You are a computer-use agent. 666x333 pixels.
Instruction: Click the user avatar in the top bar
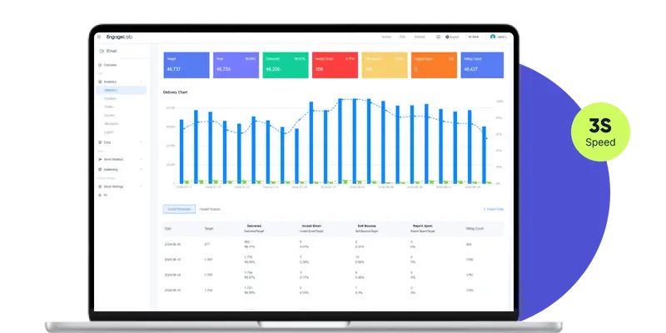pyautogui.click(x=493, y=37)
